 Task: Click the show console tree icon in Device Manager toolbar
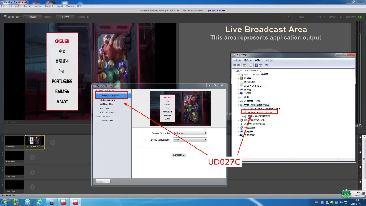[244, 65]
